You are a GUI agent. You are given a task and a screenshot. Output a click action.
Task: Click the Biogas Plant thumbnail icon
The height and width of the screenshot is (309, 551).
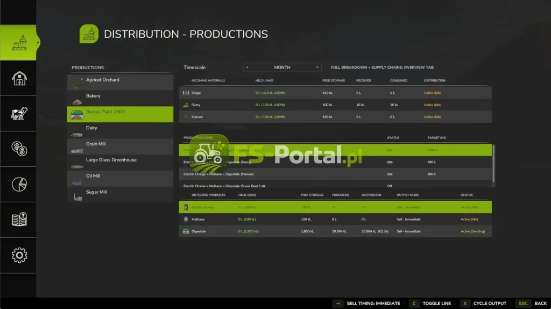pyautogui.click(x=76, y=115)
